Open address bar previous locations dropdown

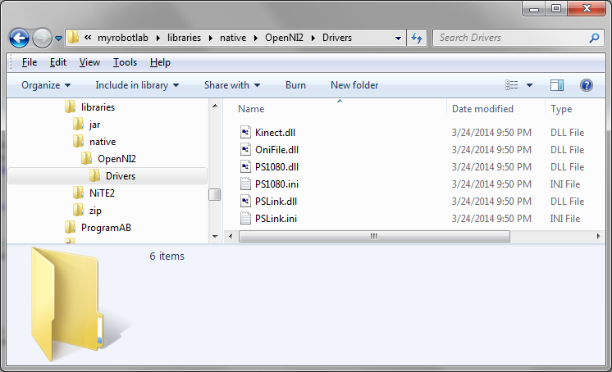click(398, 39)
